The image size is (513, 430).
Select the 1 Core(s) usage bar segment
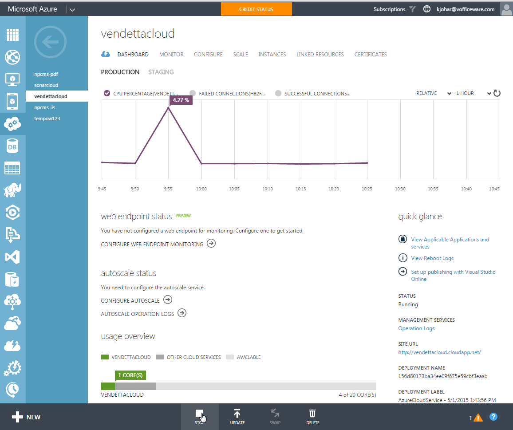click(108, 386)
